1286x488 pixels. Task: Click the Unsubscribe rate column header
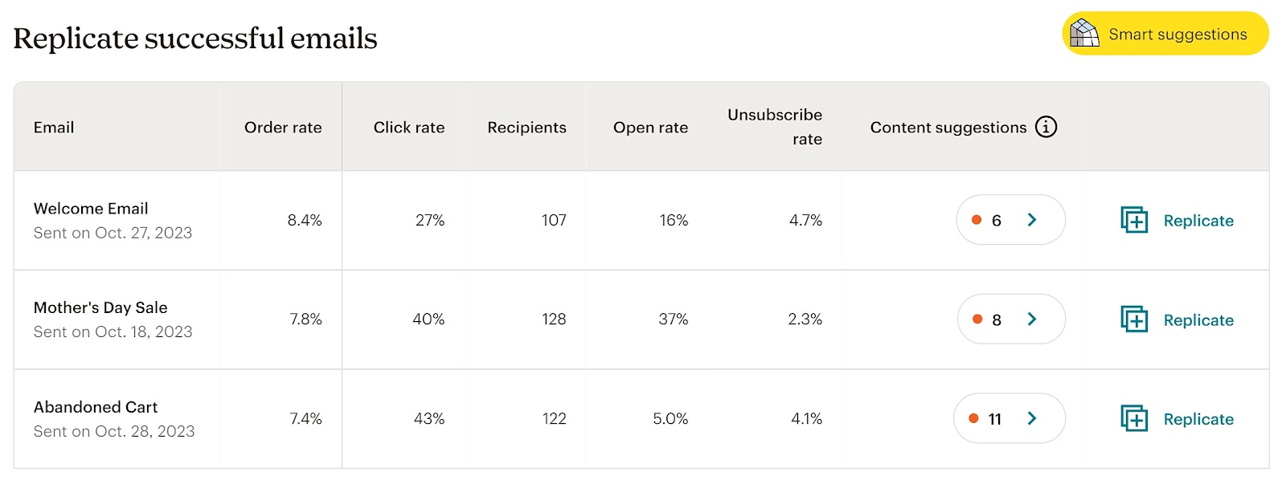(774, 126)
